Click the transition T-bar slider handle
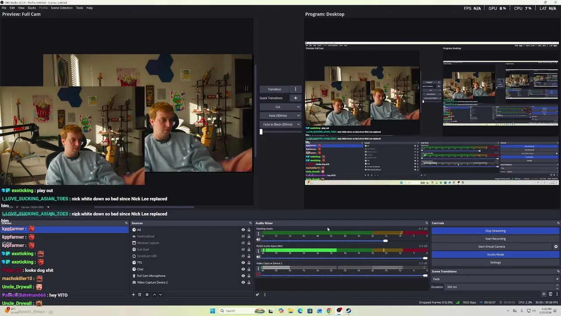The width and height of the screenshot is (561, 316). tap(261, 132)
